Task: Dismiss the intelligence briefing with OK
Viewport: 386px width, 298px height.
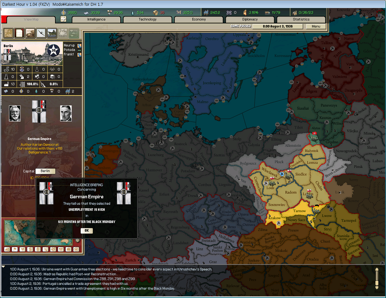Action: tap(87, 230)
